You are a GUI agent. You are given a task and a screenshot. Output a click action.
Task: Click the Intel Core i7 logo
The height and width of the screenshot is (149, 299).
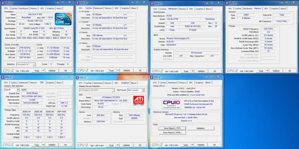(x=63, y=19)
